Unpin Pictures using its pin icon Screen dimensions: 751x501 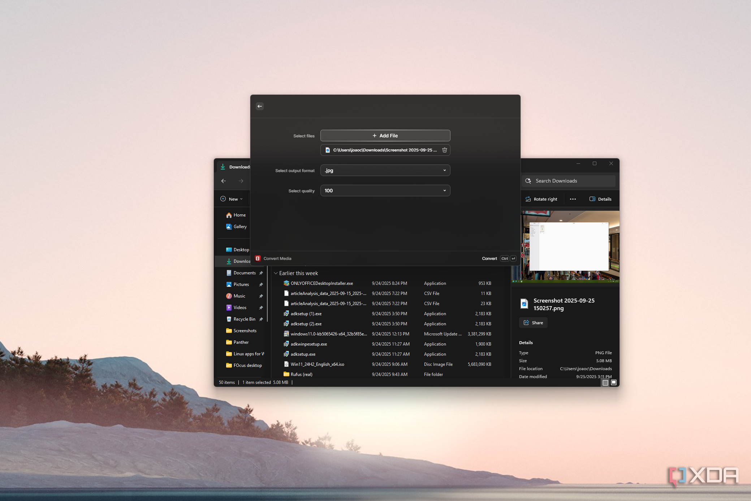(x=261, y=284)
